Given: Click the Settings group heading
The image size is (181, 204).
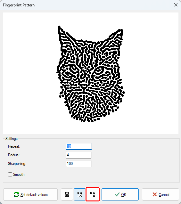Looking at the screenshot, I should pyautogui.click(x=12, y=139).
